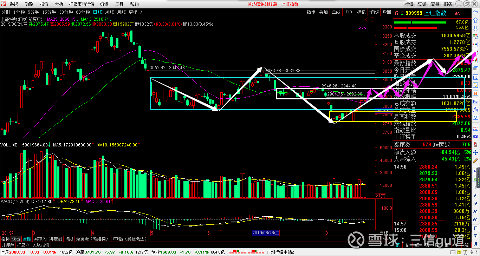Click the blue circle icon in sidebar
The width and height of the screenshot is (480, 256).
(x=475, y=117)
